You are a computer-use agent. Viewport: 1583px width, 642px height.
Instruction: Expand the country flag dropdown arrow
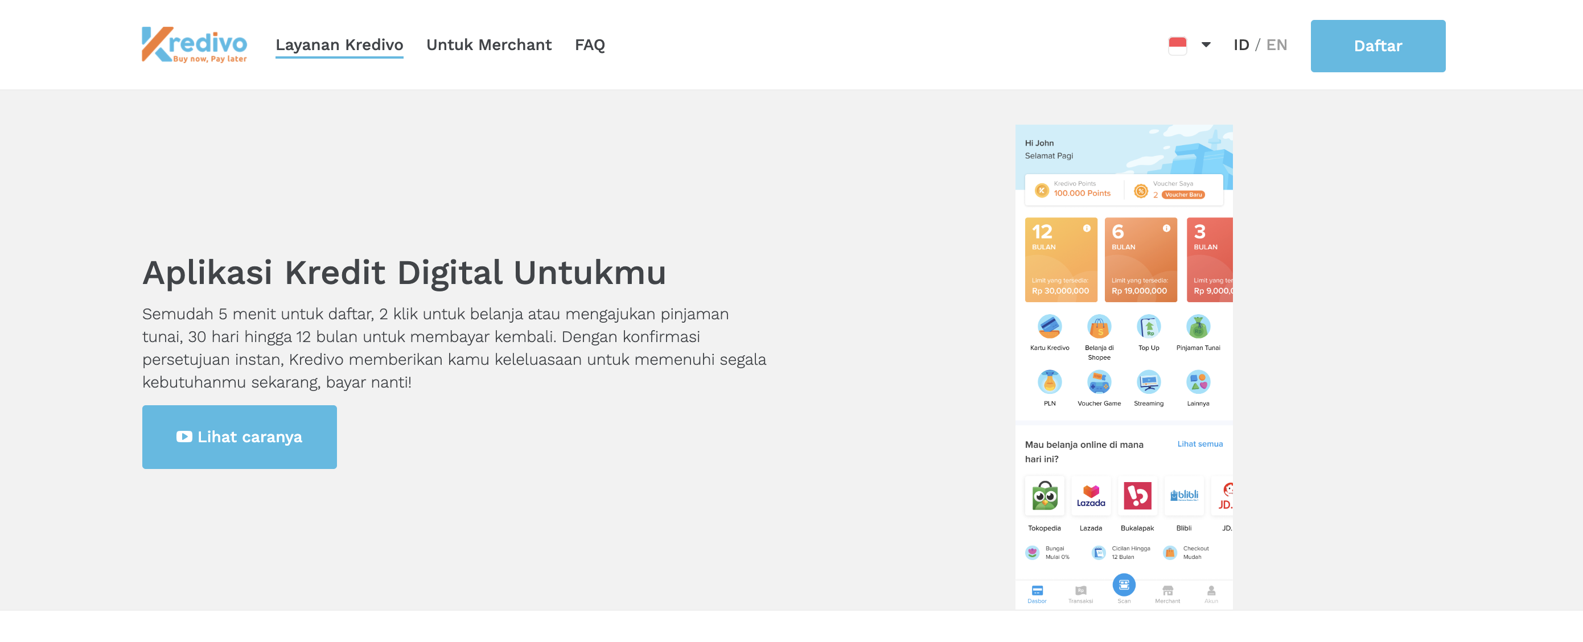click(x=1206, y=45)
